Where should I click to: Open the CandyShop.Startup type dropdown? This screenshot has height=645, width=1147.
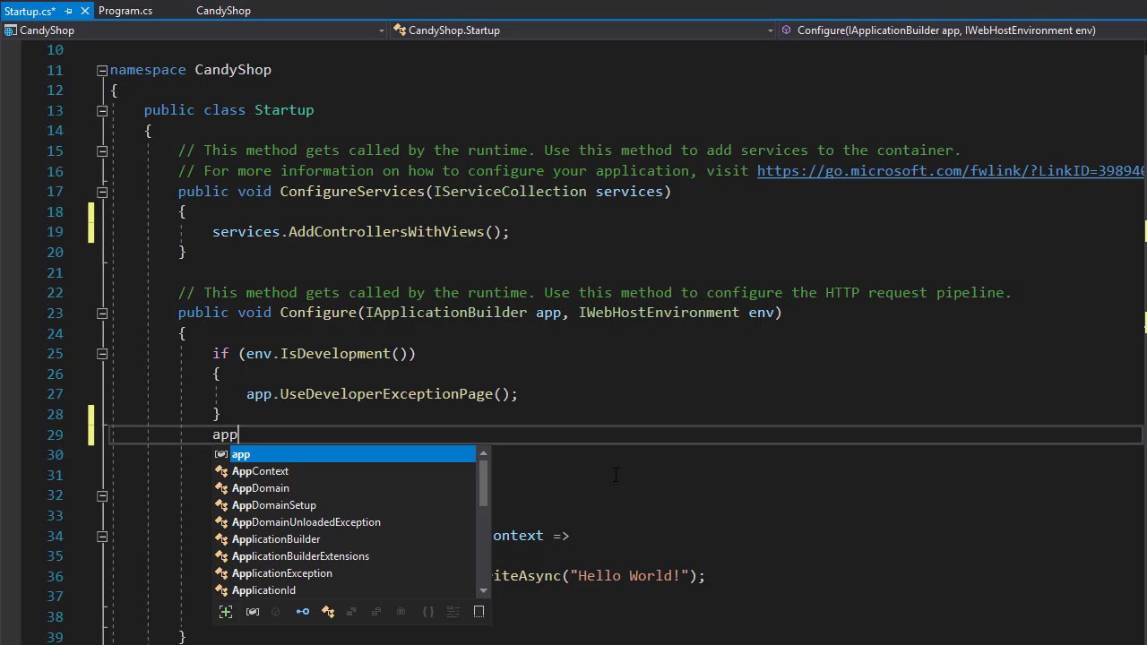pyautogui.click(x=584, y=30)
